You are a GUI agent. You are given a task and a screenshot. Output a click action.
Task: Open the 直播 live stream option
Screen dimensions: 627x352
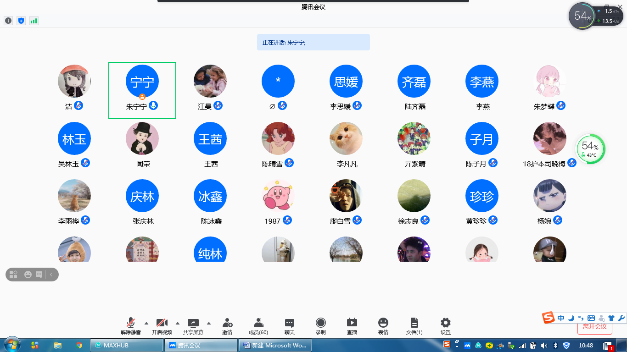pos(352,326)
